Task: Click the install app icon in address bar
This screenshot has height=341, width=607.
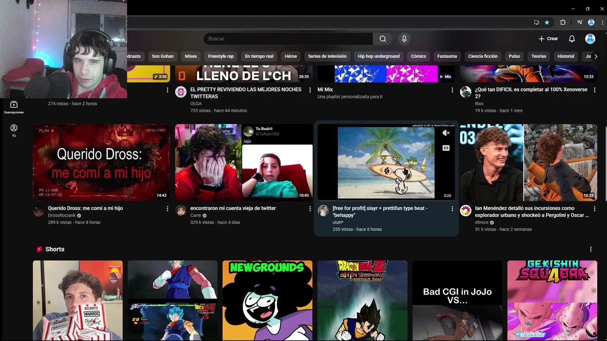Action: click(536, 22)
